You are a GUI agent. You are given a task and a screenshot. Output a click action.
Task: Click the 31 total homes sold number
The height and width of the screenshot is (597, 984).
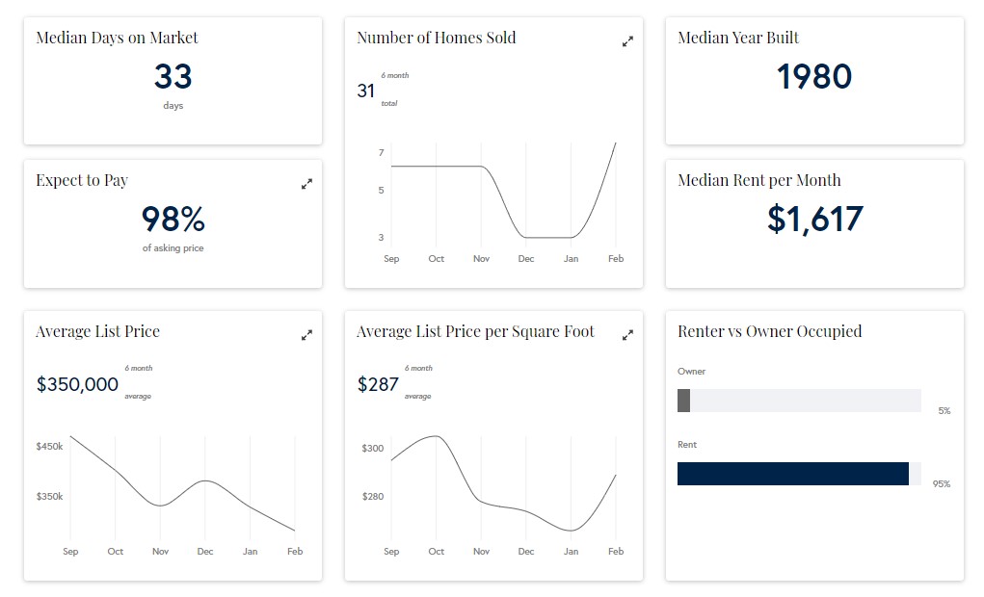(365, 91)
